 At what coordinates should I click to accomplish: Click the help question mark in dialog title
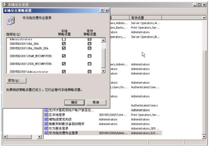click(102, 10)
